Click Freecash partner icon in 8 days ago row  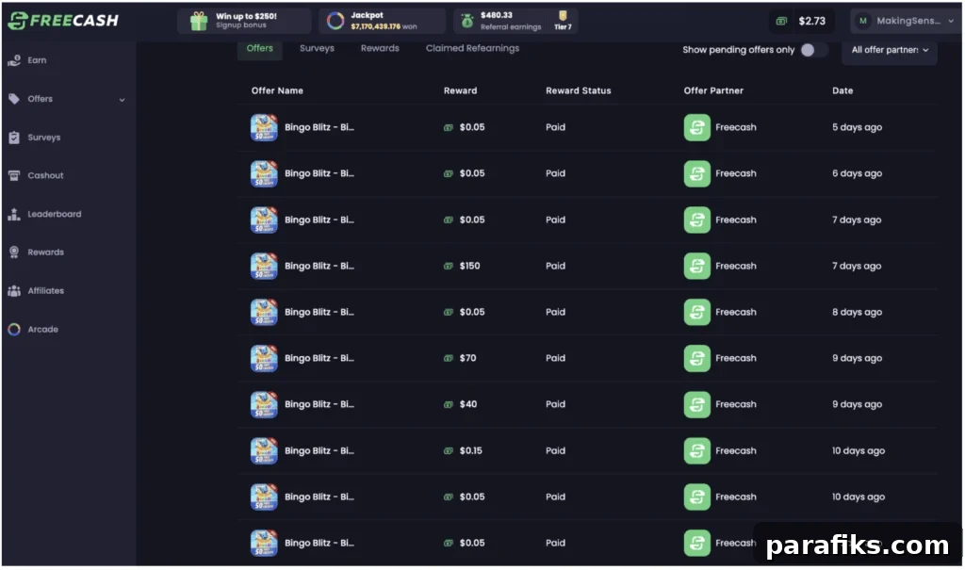pyautogui.click(x=696, y=312)
